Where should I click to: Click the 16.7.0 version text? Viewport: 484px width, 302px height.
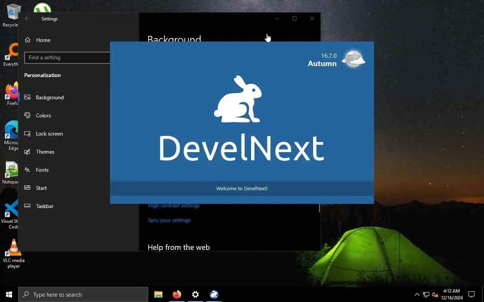pyautogui.click(x=329, y=56)
